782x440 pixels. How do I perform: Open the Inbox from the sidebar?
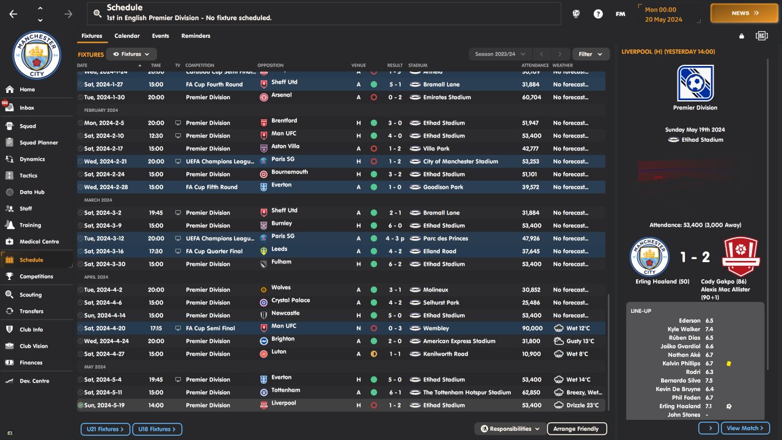pyautogui.click(x=27, y=108)
